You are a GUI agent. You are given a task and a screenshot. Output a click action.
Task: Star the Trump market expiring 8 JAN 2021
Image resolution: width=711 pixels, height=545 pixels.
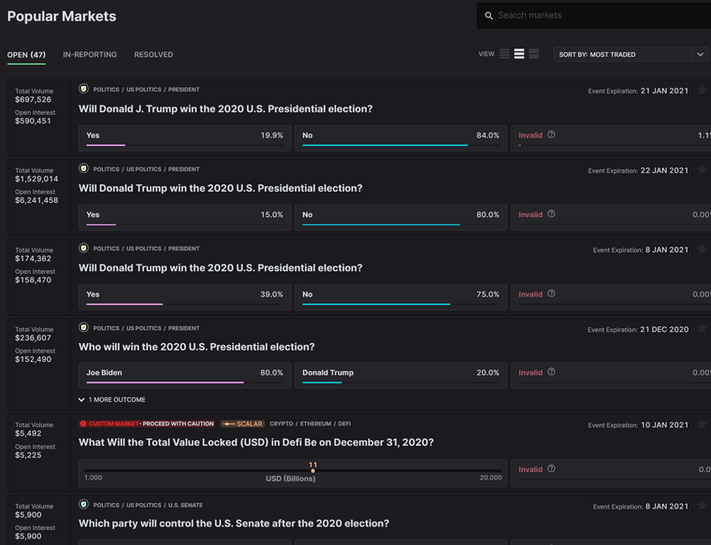point(702,250)
